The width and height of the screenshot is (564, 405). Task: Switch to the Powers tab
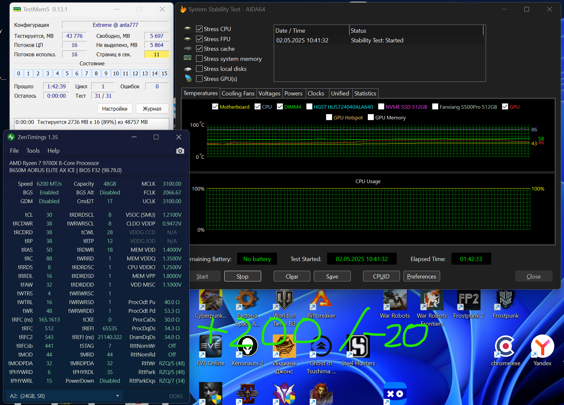click(x=293, y=93)
